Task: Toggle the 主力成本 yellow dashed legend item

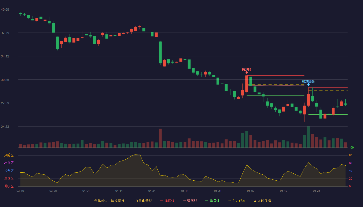Action: pyautogui.click(x=236, y=201)
